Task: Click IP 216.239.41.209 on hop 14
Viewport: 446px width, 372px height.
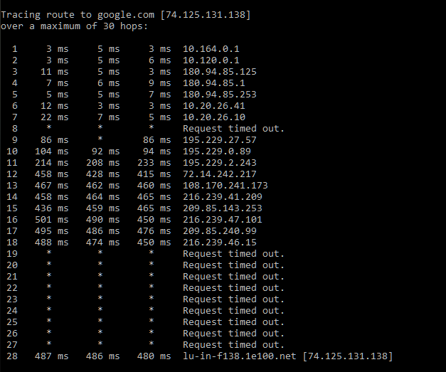Action: tap(223, 197)
